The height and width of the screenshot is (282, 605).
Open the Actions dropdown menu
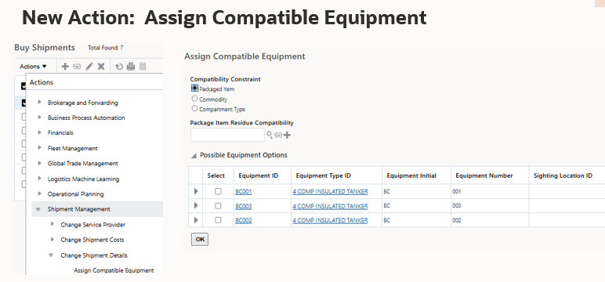click(33, 67)
